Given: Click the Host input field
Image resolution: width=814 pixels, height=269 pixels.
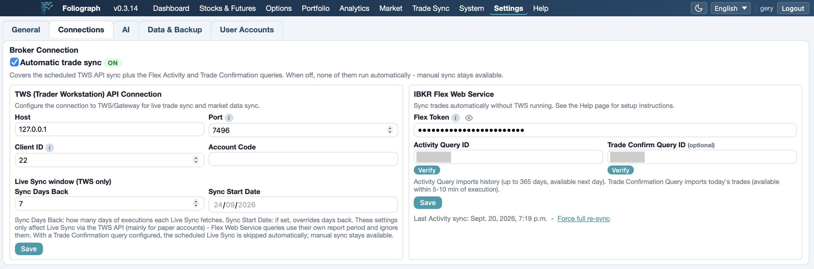Looking at the screenshot, I should pos(109,129).
